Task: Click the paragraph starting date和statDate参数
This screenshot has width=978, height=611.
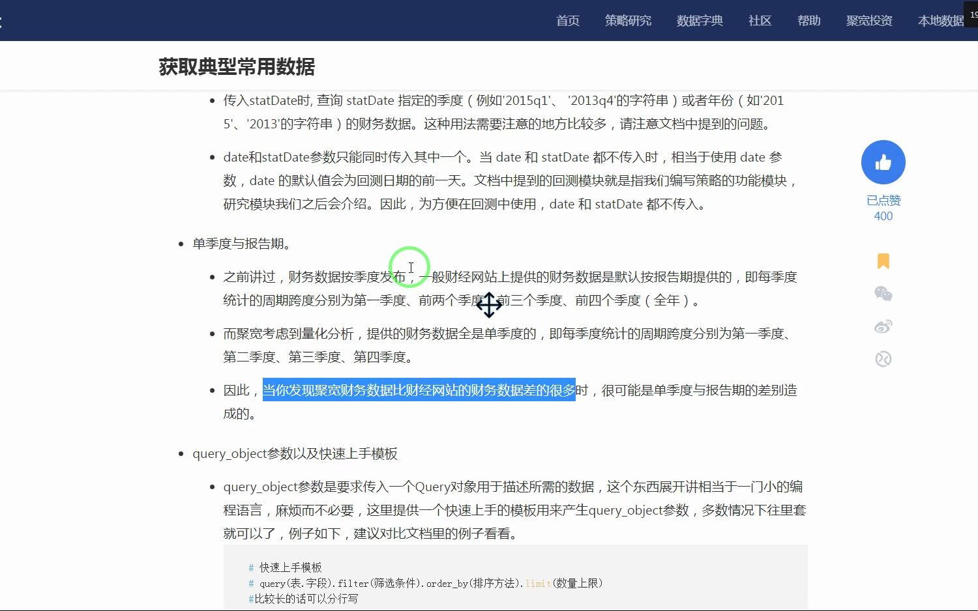Action: click(x=511, y=180)
